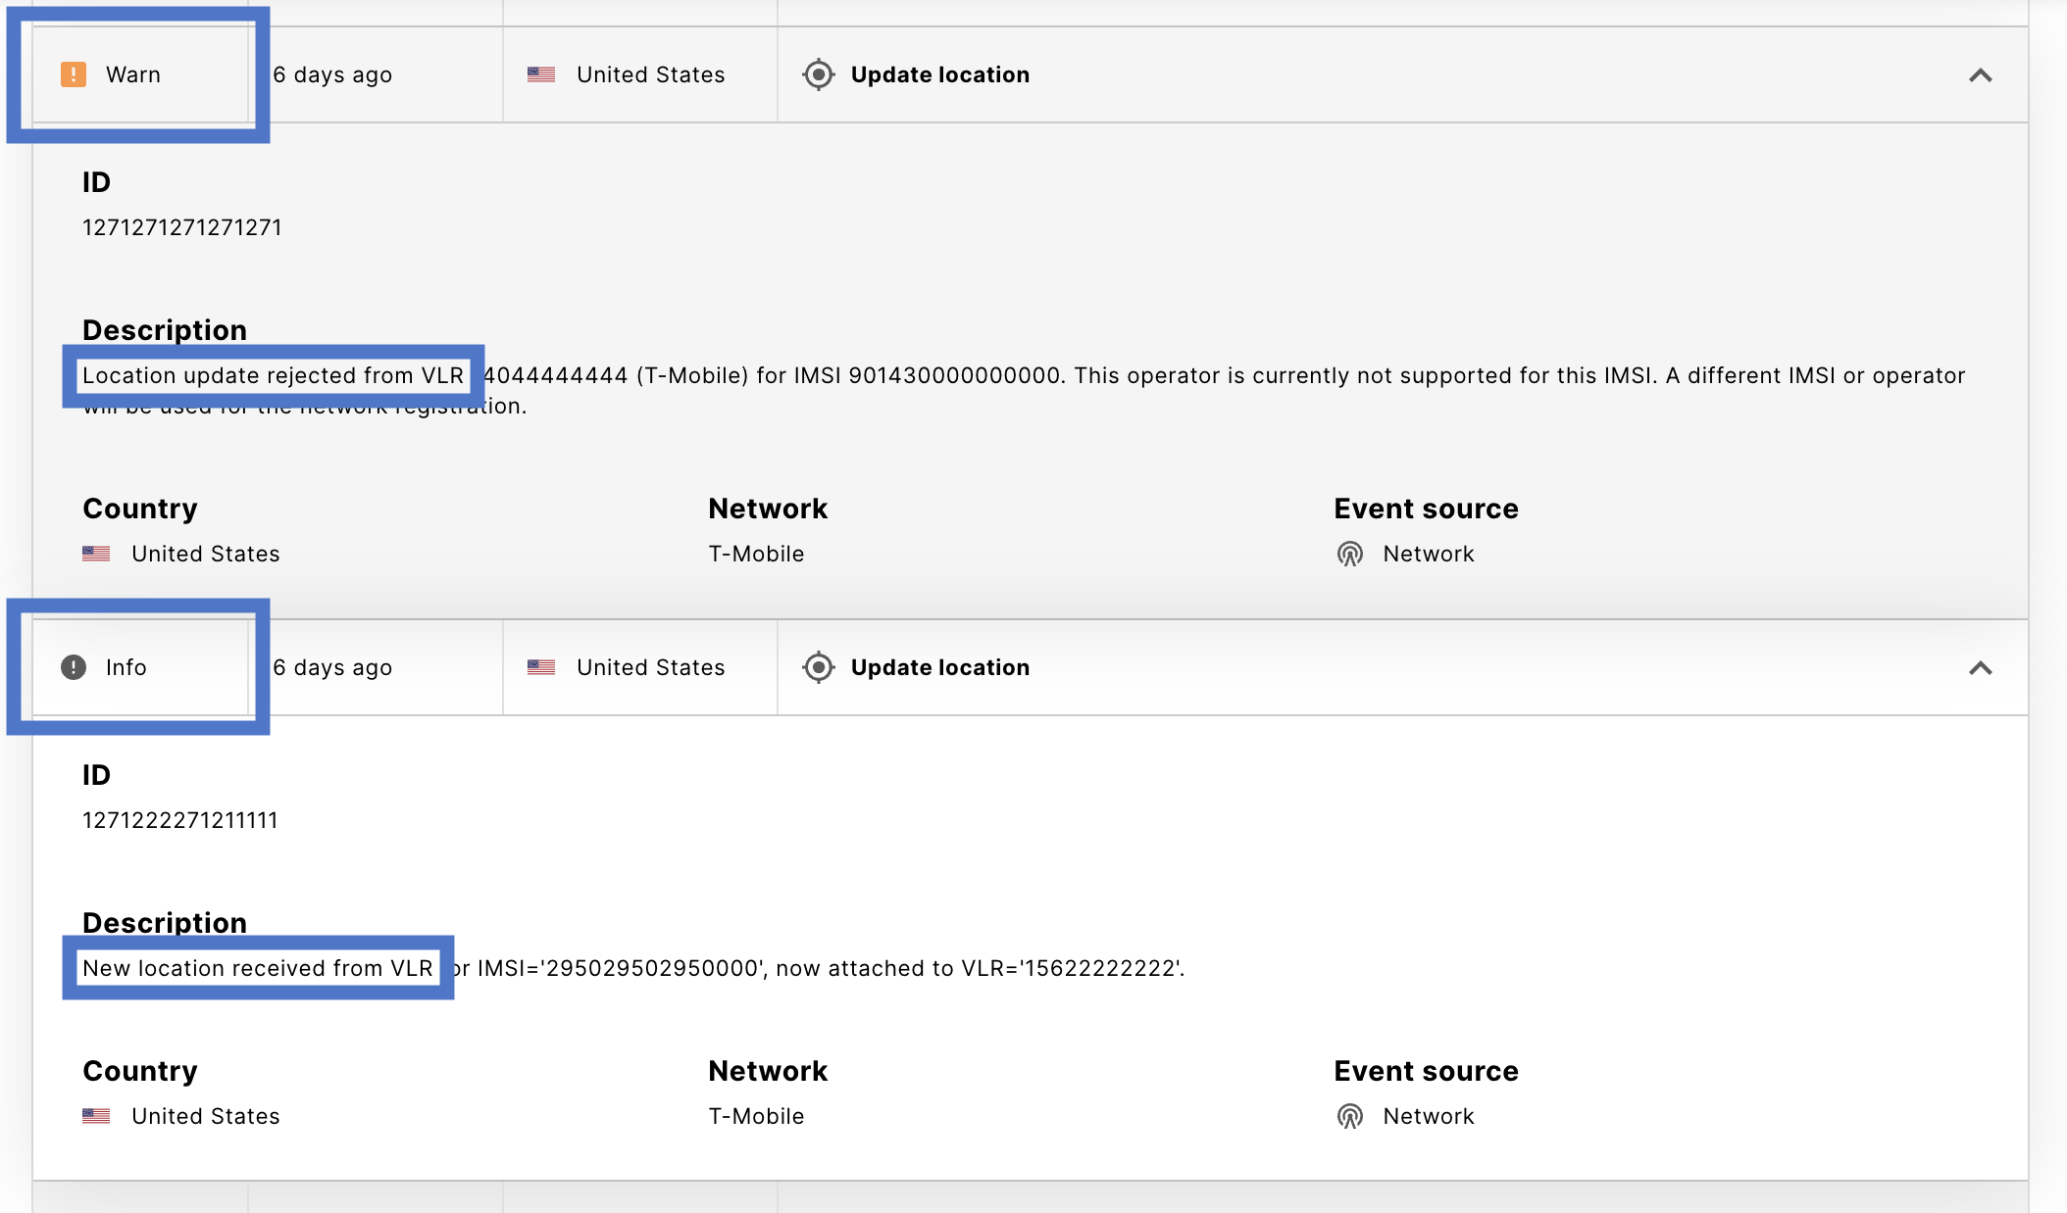
Task: Click the Network event source icon in Info details
Action: pos(1350,1116)
